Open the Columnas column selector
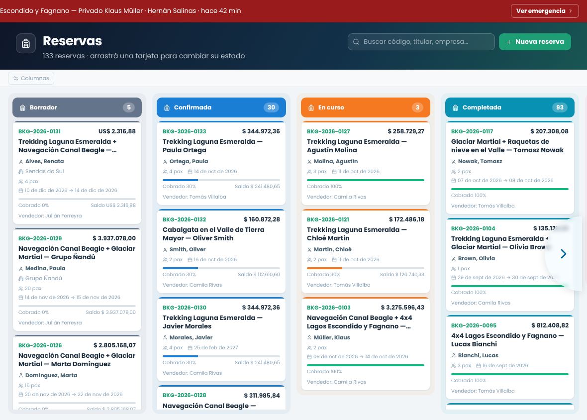The image size is (587, 420). [31, 78]
